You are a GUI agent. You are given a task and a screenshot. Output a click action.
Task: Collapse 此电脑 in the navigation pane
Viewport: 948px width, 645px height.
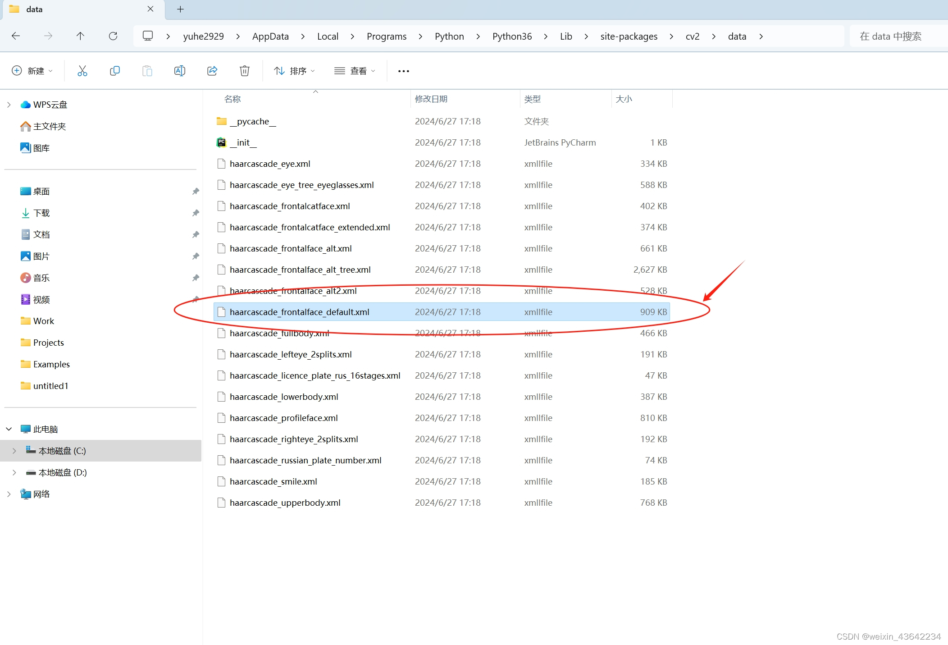tap(9, 429)
